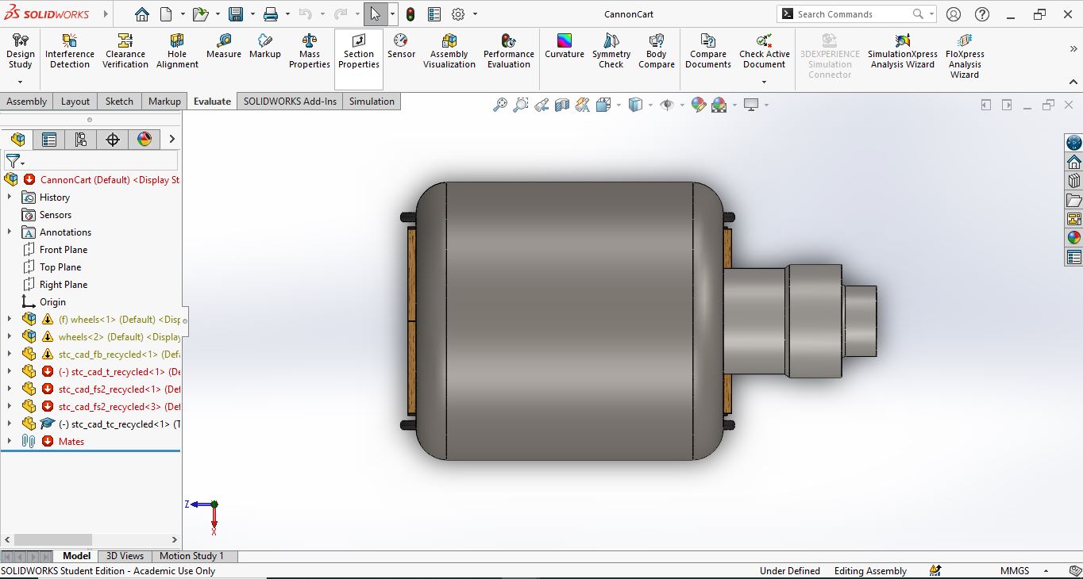Click the Print icon
The height and width of the screenshot is (579, 1083).
271,14
